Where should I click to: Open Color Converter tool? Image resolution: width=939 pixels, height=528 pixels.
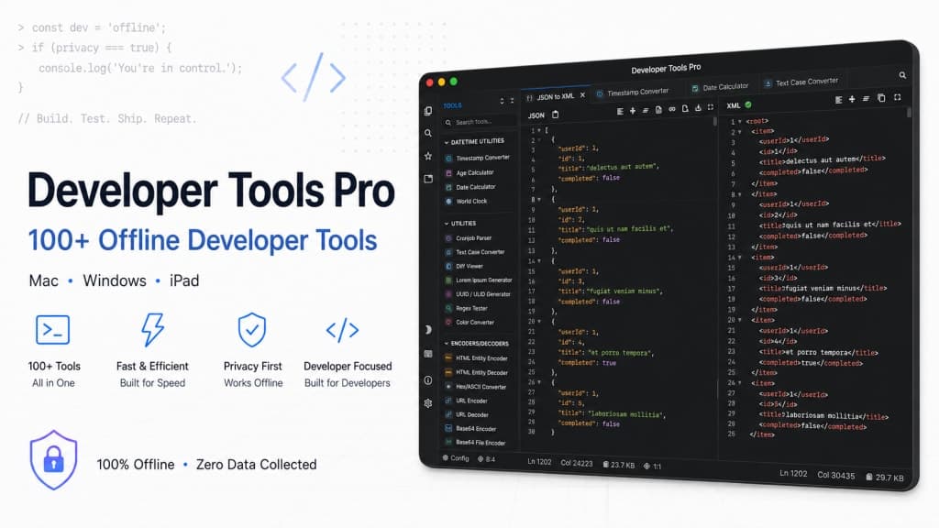tap(469, 322)
